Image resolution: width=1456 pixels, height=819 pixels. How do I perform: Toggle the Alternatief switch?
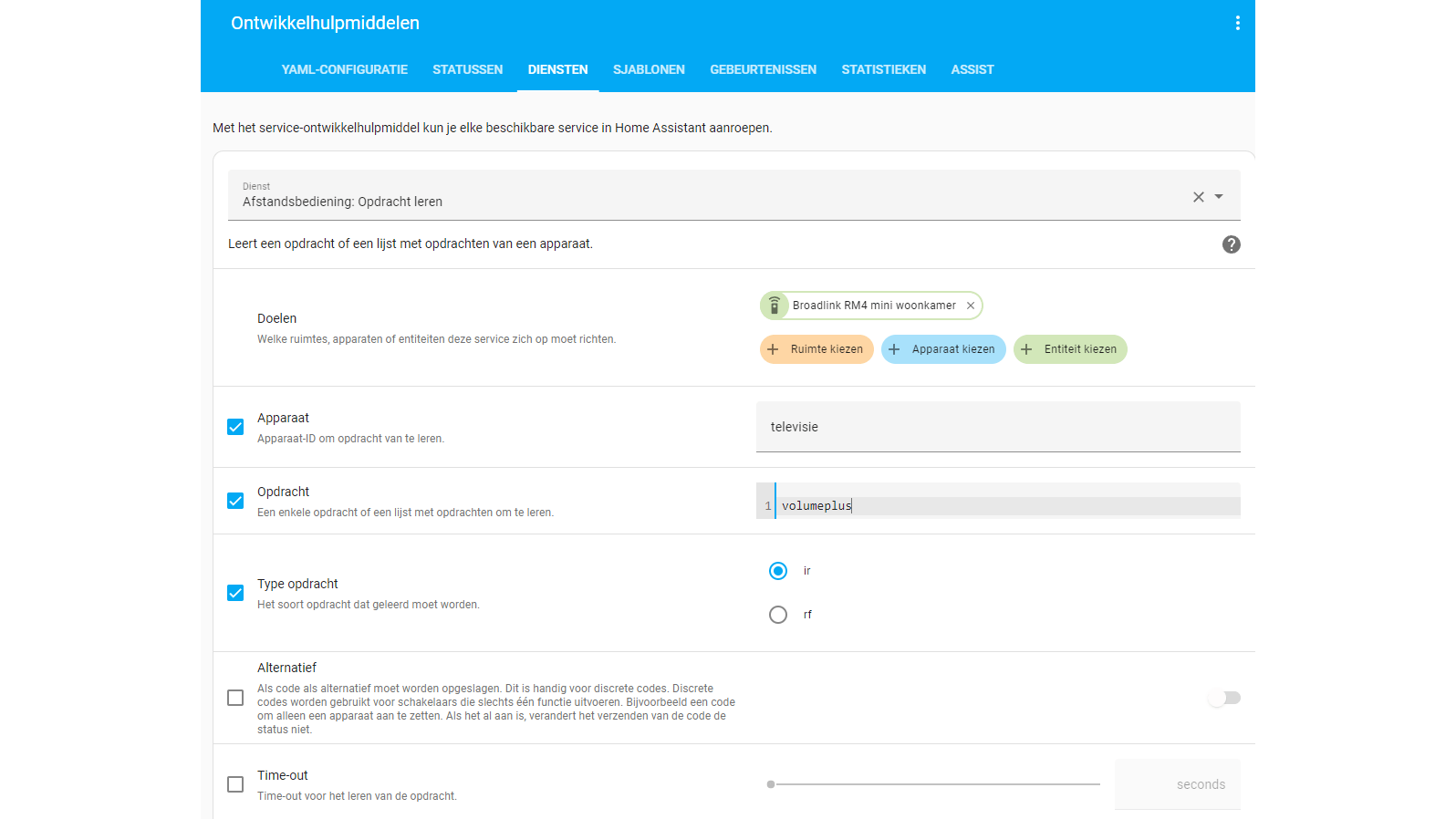click(x=1224, y=698)
